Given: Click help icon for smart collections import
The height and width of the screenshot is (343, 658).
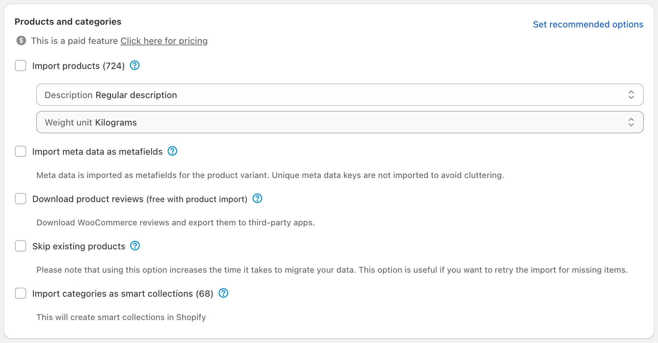Looking at the screenshot, I should point(223,293).
